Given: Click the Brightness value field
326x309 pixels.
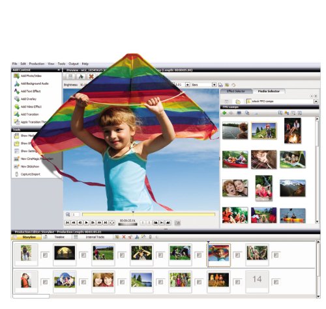Looking at the screenshot, I should point(83,85).
